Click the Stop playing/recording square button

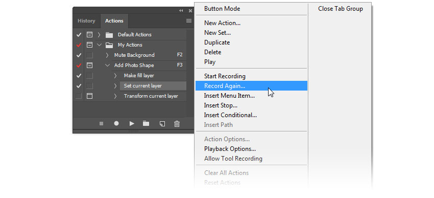pos(101,124)
